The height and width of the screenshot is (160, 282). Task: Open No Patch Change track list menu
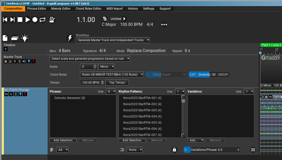16,94
